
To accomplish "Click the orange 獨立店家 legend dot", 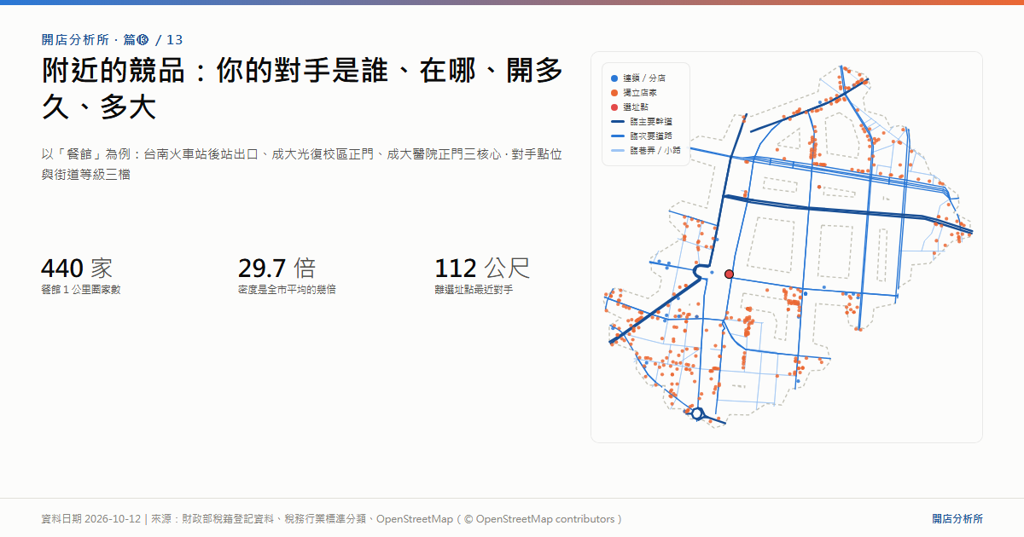I will pos(614,92).
